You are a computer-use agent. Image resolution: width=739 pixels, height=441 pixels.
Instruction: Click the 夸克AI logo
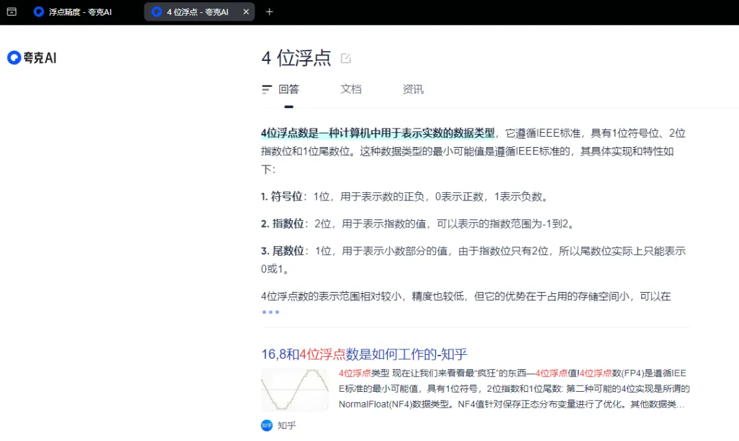[x=32, y=58]
